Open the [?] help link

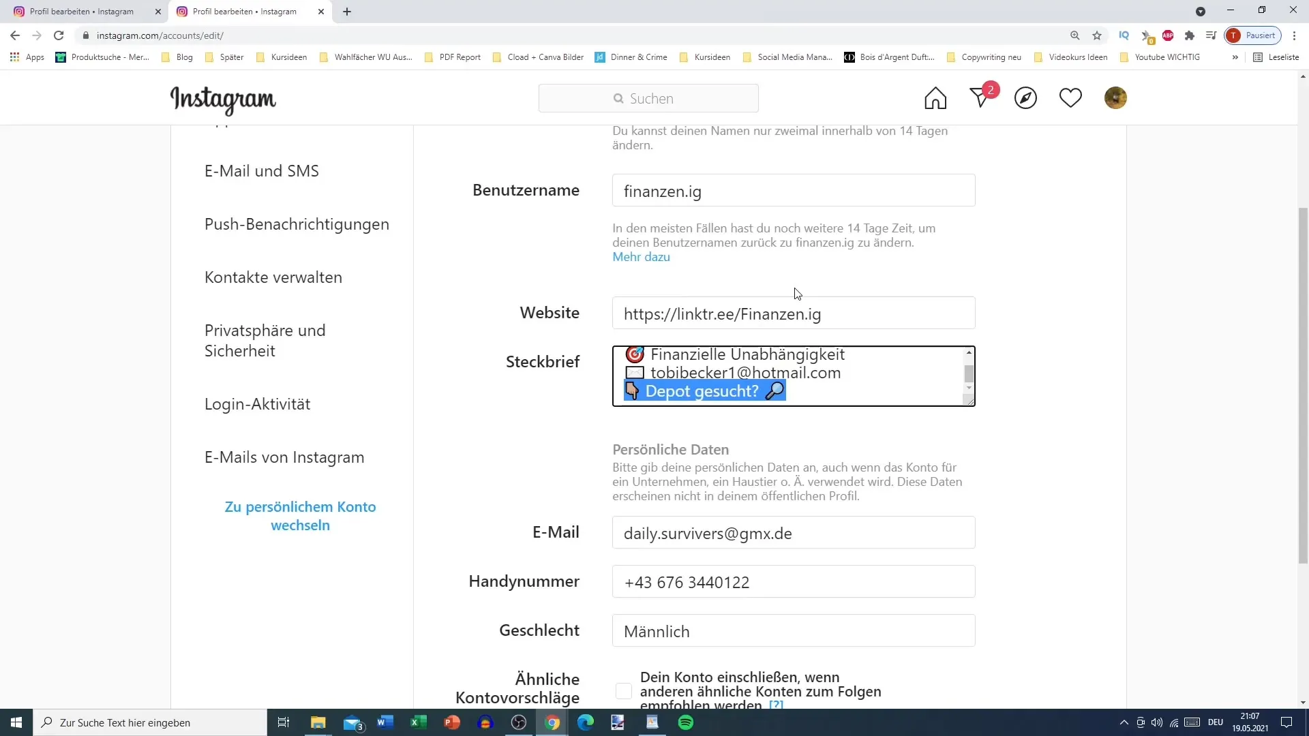[776, 705]
